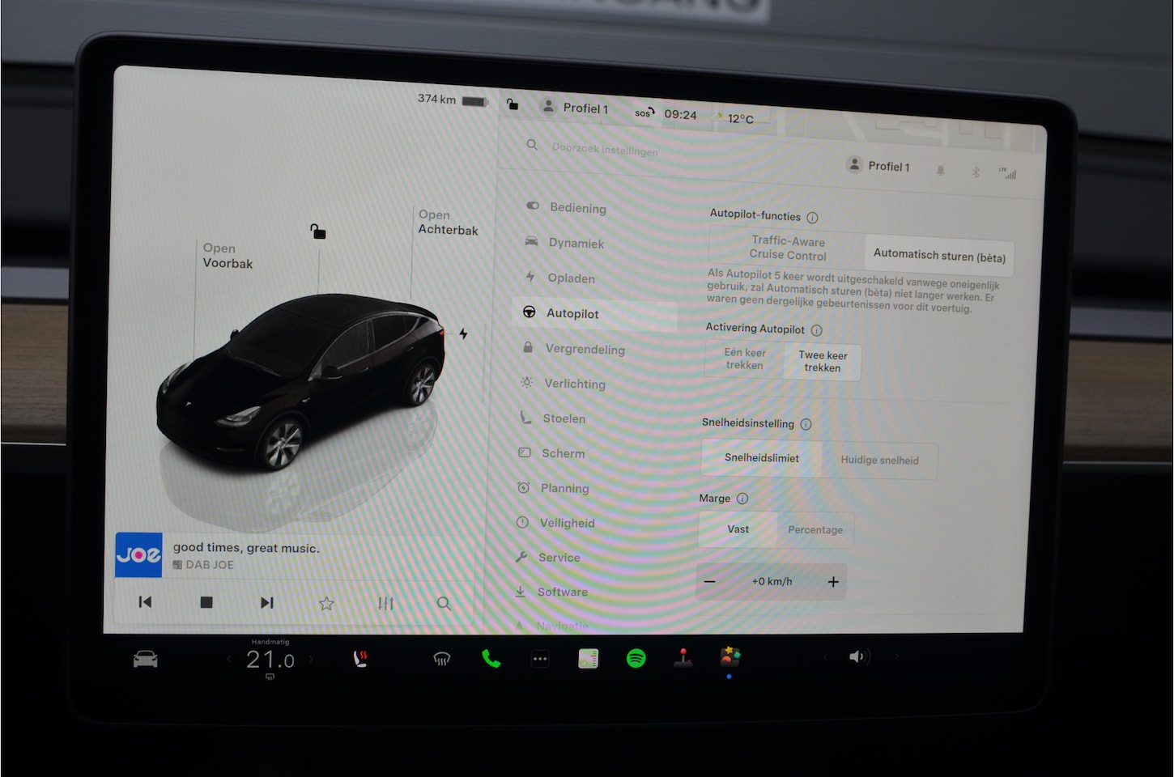Increase speed offset with plus button
The height and width of the screenshot is (777, 1174).
tap(833, 582)
